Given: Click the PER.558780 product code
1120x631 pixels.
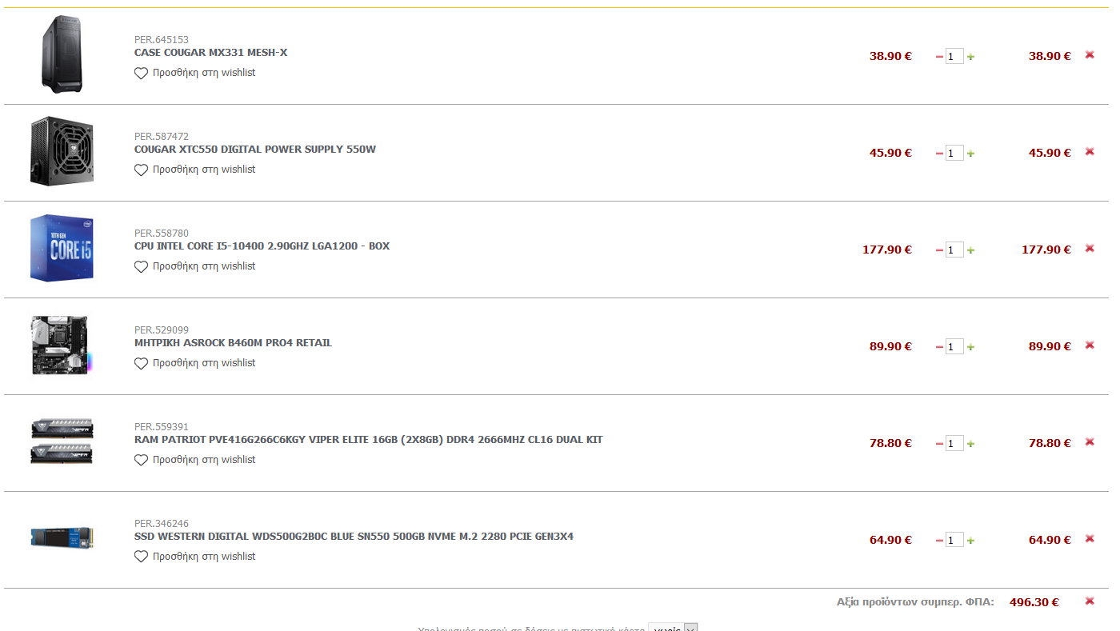Looking at the screenshot, I should 162,234.
